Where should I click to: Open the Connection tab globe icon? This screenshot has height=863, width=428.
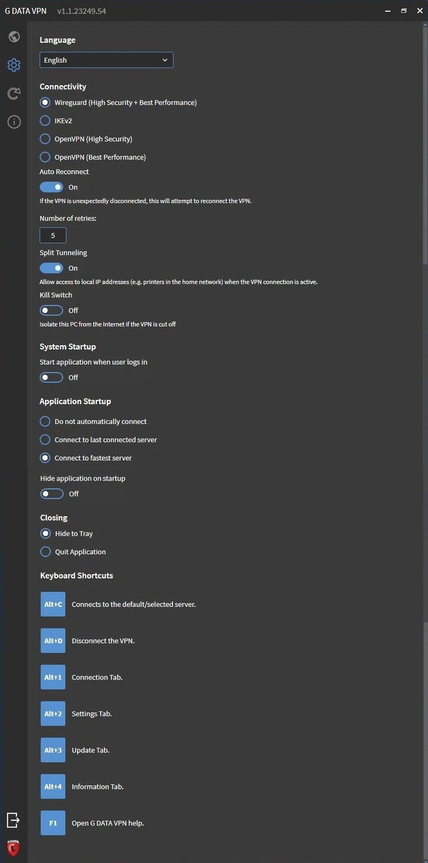pyautogui.click(x=14, y=37)
